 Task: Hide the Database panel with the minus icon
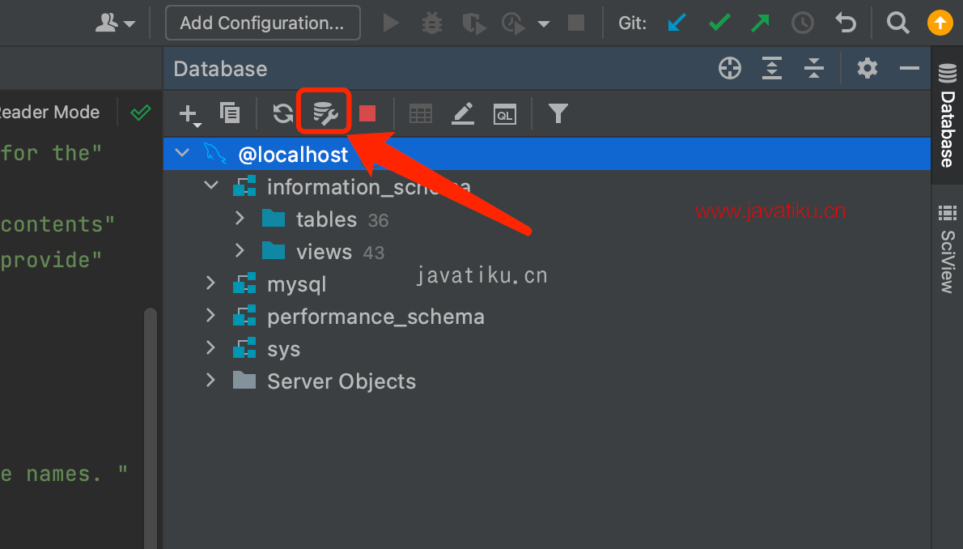909,68
